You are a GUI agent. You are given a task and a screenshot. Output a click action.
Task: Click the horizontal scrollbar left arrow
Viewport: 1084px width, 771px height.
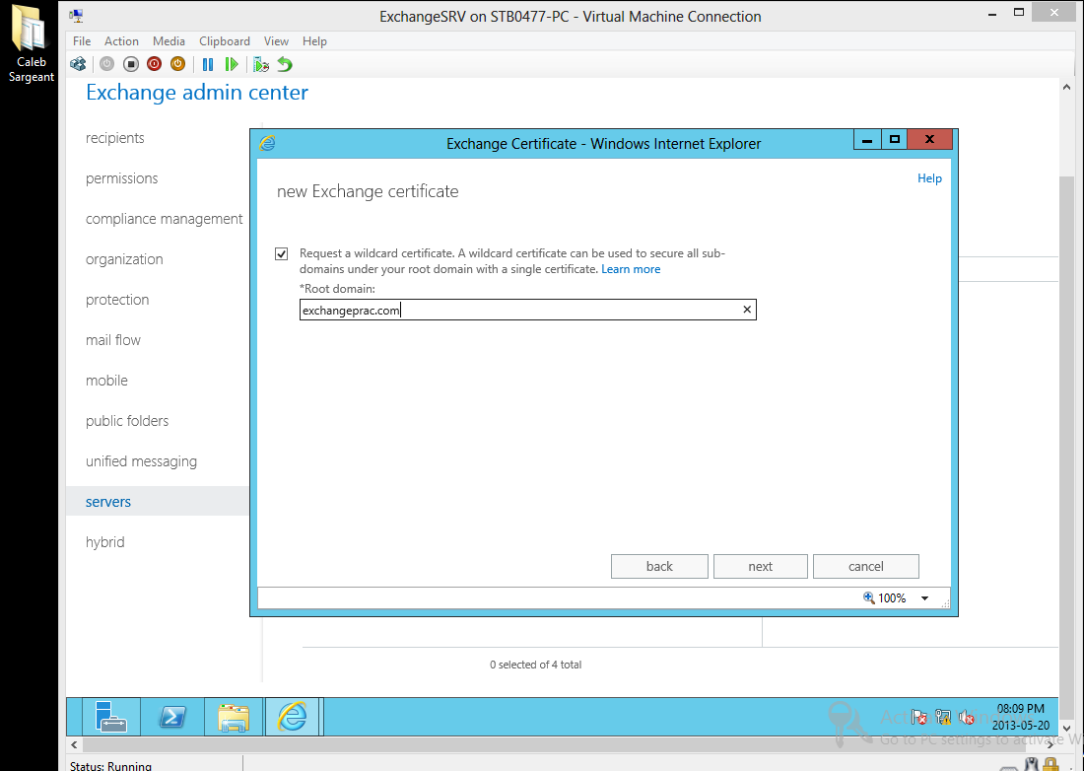tap(75, 744)
